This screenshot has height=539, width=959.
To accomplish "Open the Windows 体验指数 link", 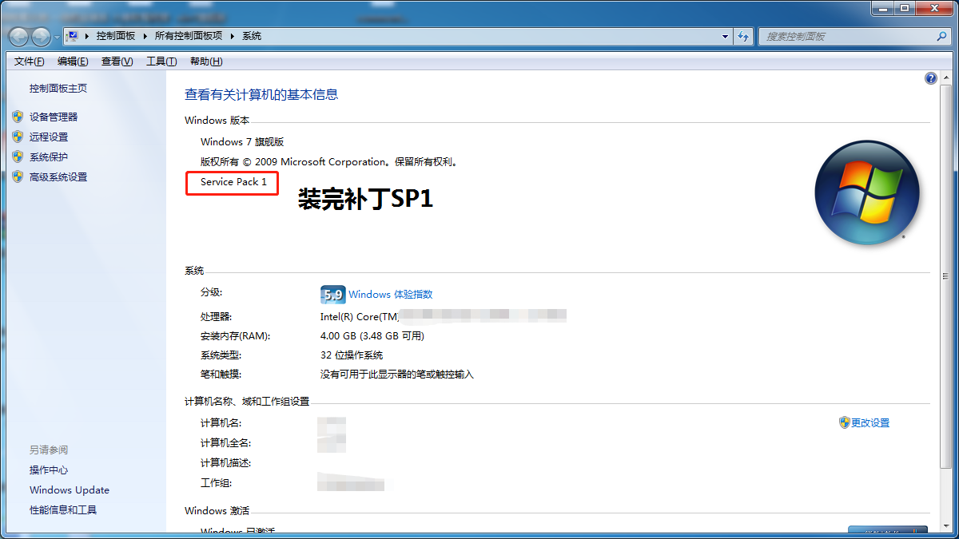I will click(x=391, y=295).
